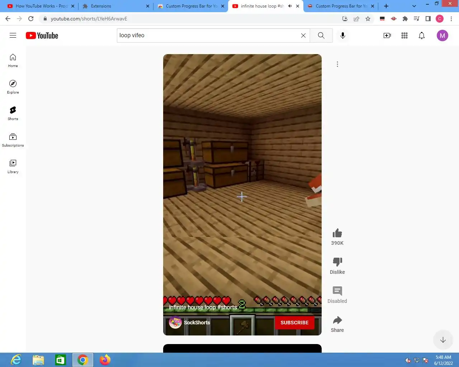Click the browser Forward arrow

(19, 19)
